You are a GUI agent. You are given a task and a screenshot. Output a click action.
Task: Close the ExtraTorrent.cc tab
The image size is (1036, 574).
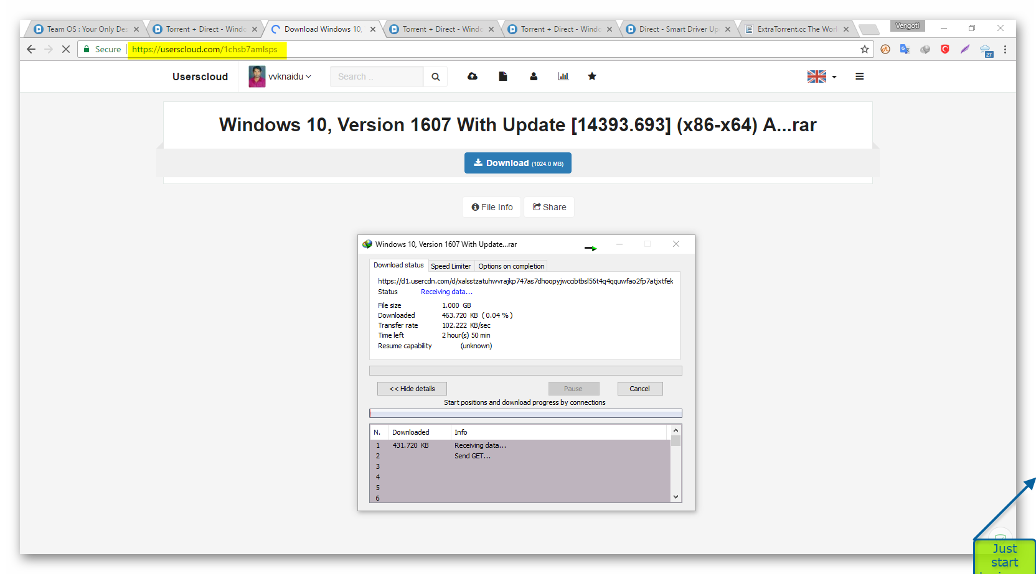tap(846, 29)
